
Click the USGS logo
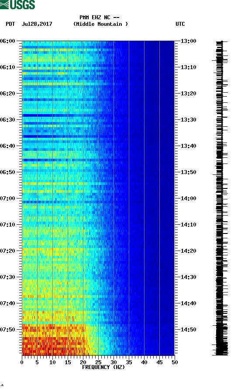point(17,5)
